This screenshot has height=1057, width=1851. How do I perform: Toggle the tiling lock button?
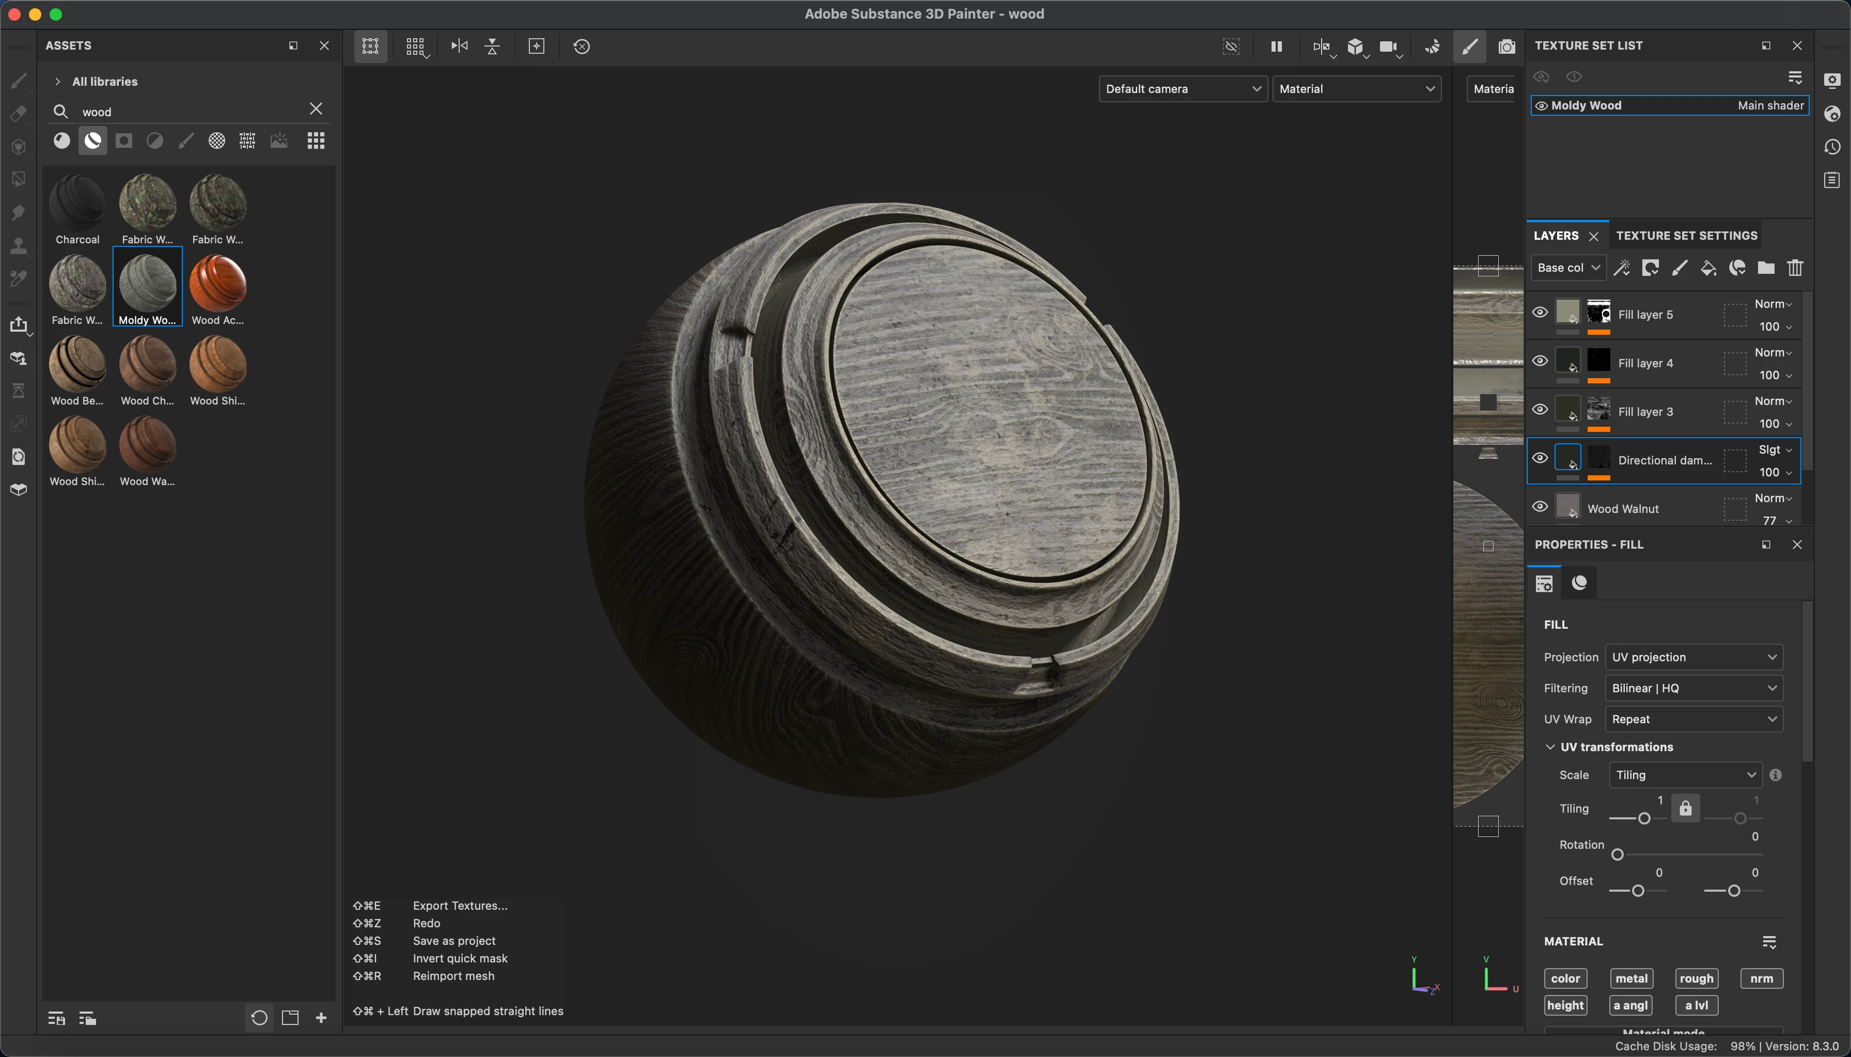pyautogui.click(x=1686, y=809)
